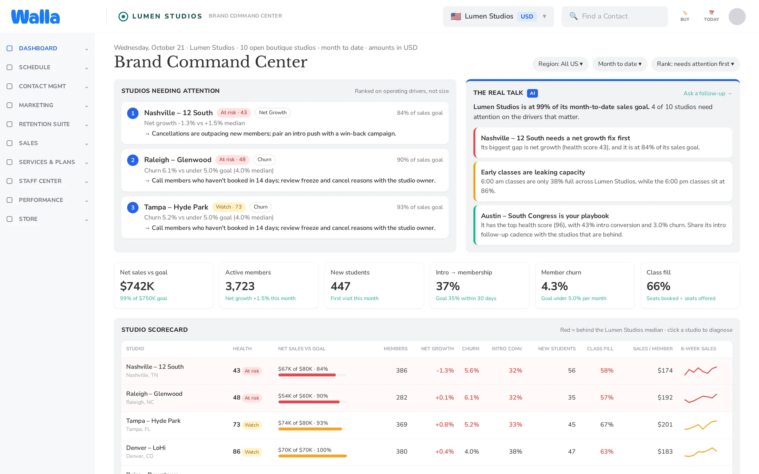
Task: Click the US flag icon
Action: coord(456,16)
